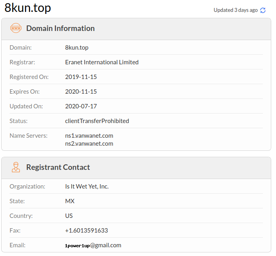Click the "Domain:" label
Viewport: 276px width, 256px height.
21,48
